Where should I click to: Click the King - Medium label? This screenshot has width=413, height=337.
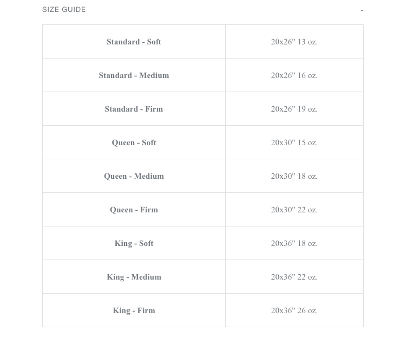[134, 277]
